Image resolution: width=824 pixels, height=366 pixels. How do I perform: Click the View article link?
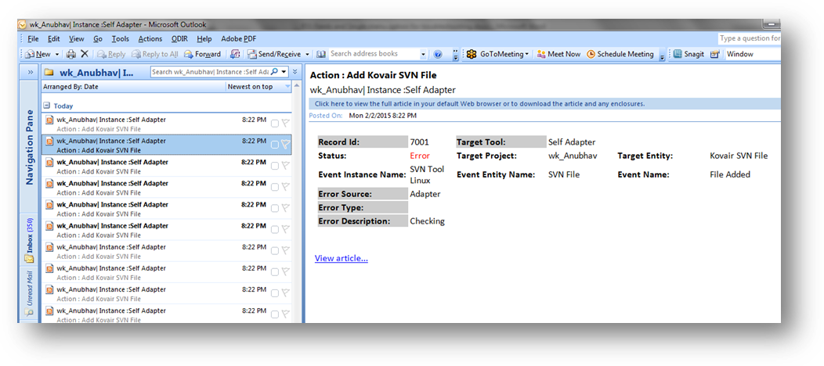341,258
